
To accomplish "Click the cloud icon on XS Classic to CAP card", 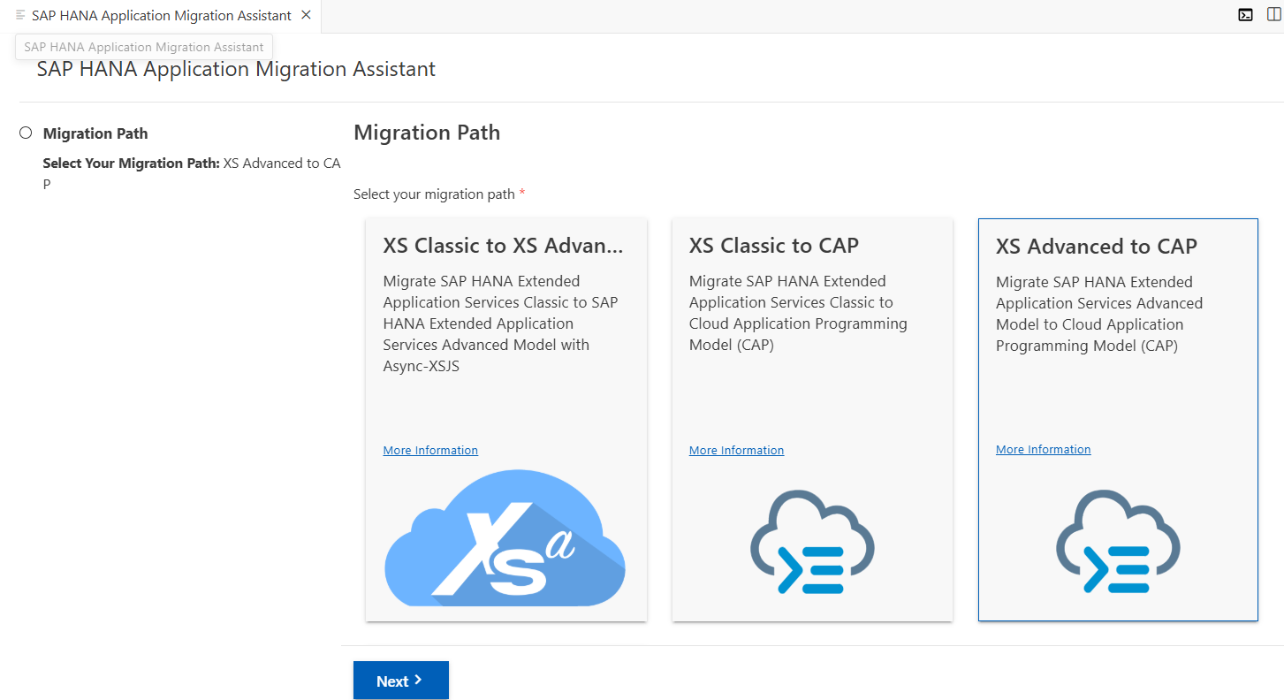I will click(812, 542).
